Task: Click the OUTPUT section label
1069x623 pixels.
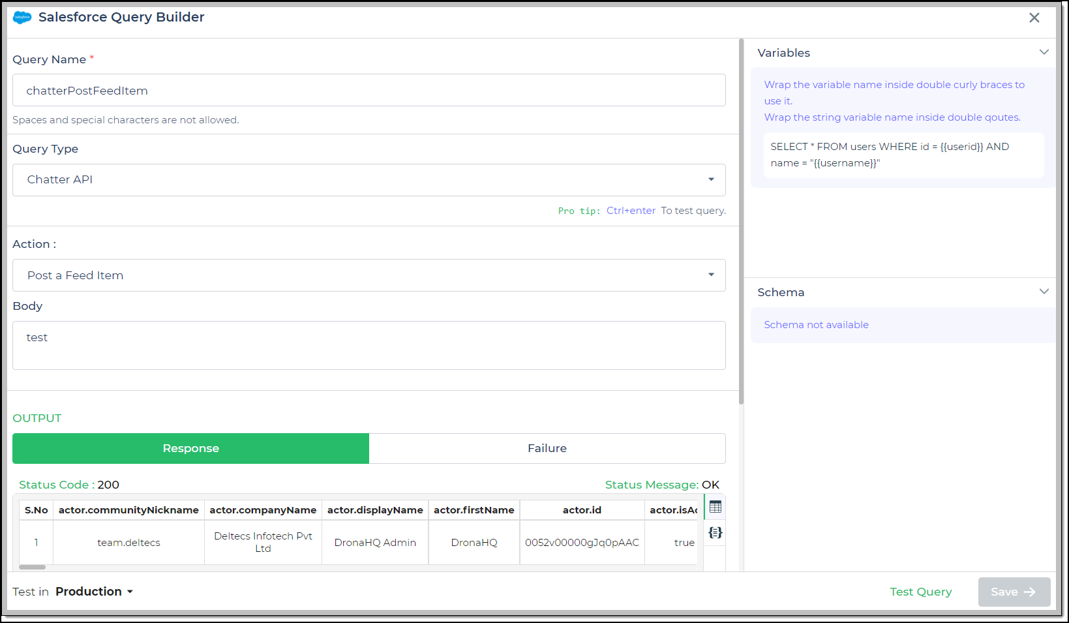Action: pyautogui.click(x=37, y=418)
